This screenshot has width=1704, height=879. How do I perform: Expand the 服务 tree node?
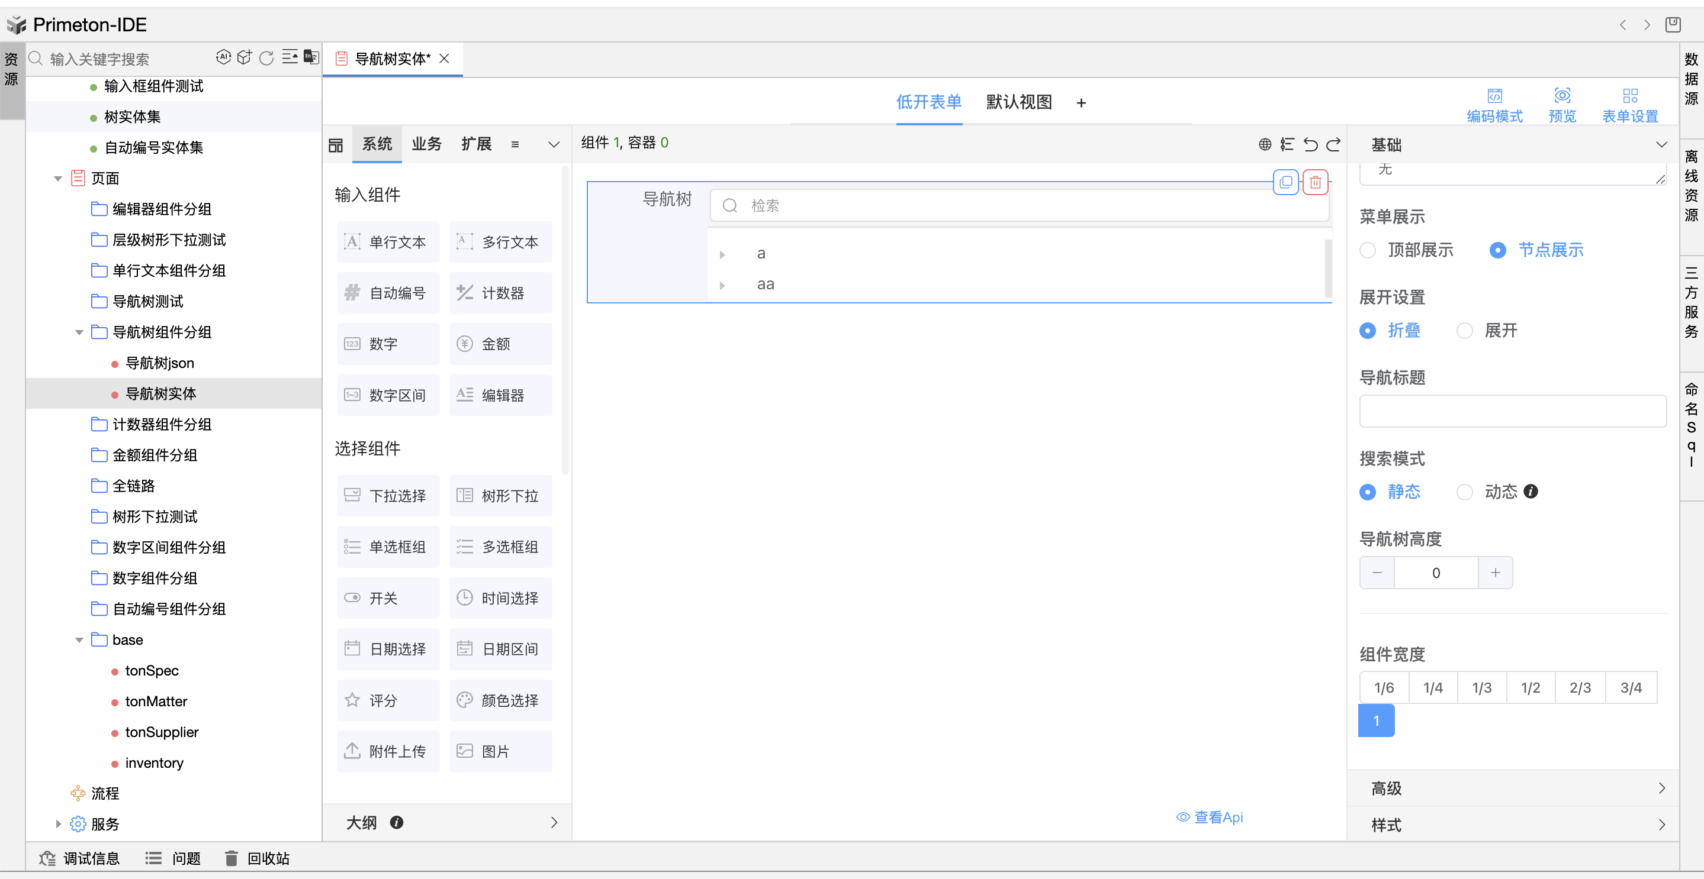58,823
